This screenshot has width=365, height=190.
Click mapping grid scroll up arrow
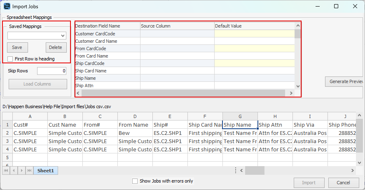(298, 25)
